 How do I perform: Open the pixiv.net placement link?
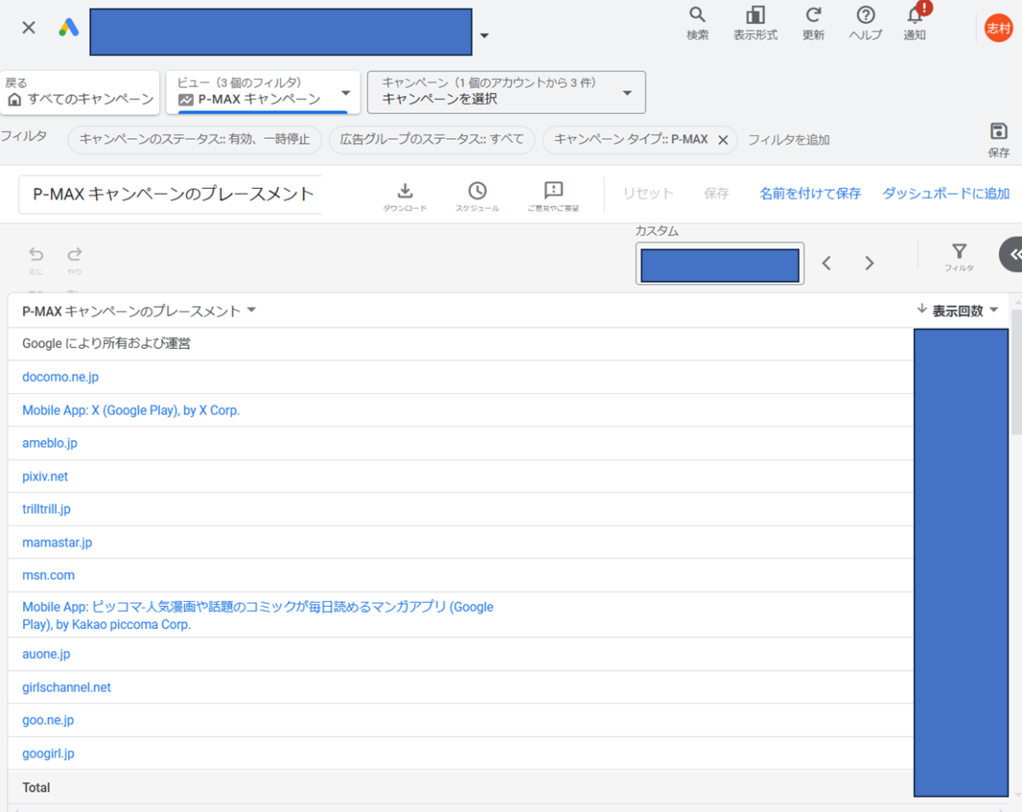pyautogui.click(x=45, y=477)
